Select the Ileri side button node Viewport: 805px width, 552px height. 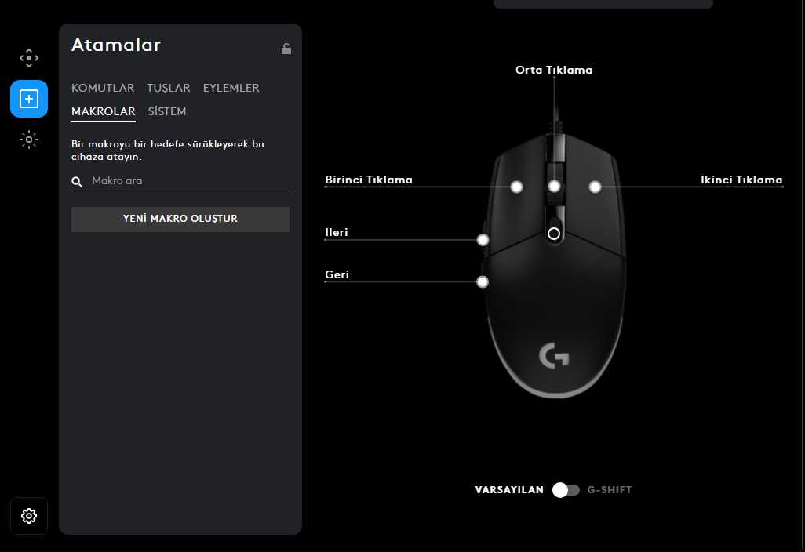point(483,240)
